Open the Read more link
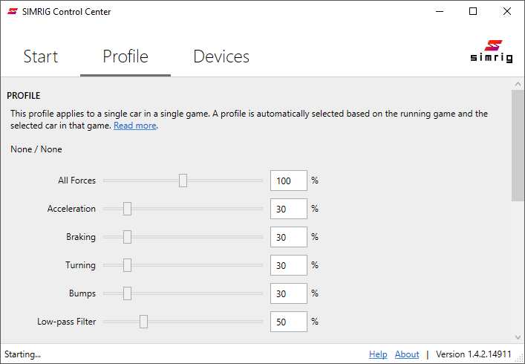525x364 pixels. pos(135,126)
